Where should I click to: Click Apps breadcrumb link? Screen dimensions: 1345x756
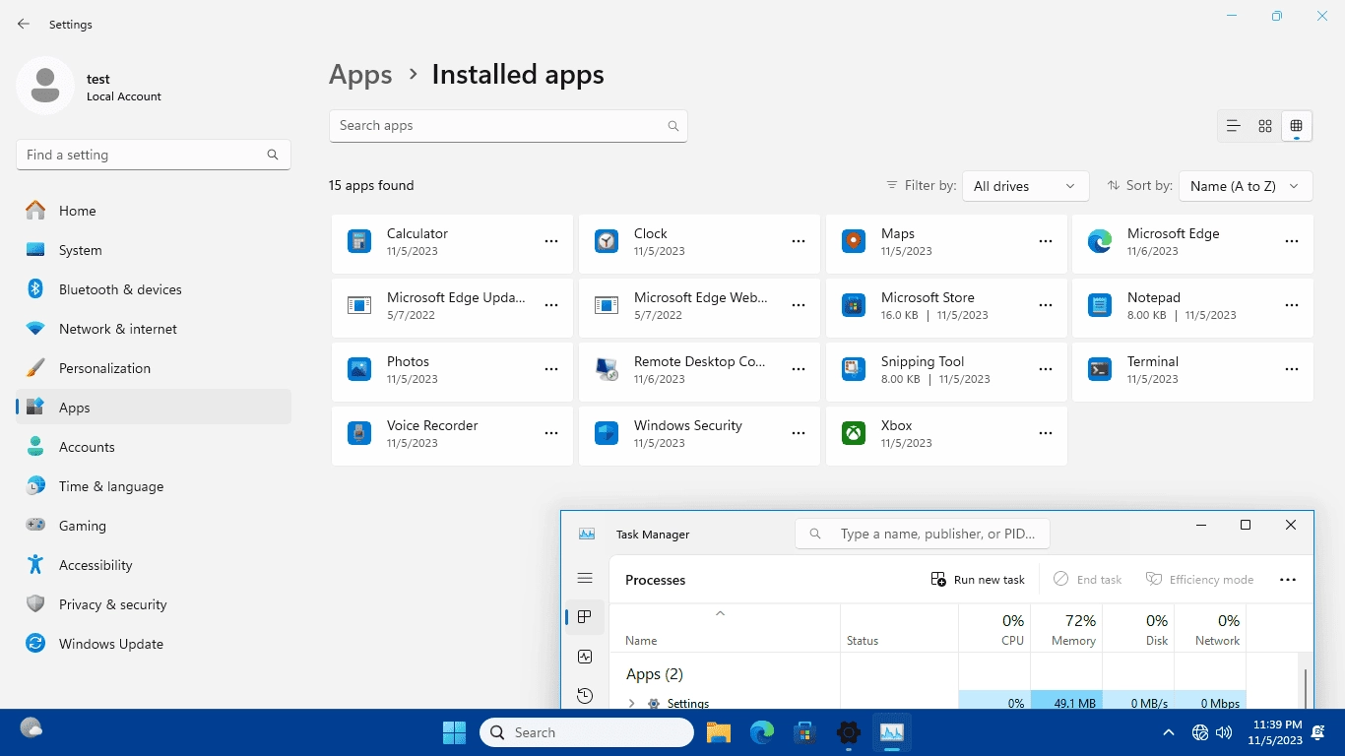click(x=360, y=75)
